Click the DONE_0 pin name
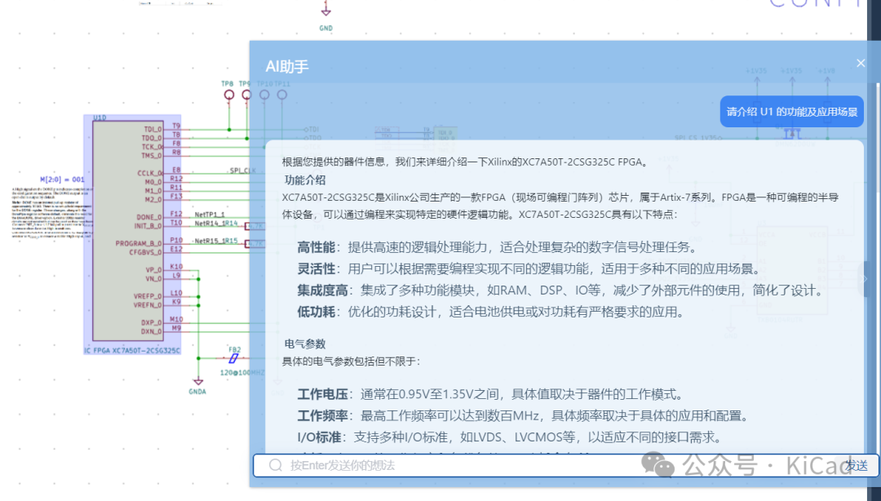This screenshot has width=881, height=501. [x=149, y=217]
